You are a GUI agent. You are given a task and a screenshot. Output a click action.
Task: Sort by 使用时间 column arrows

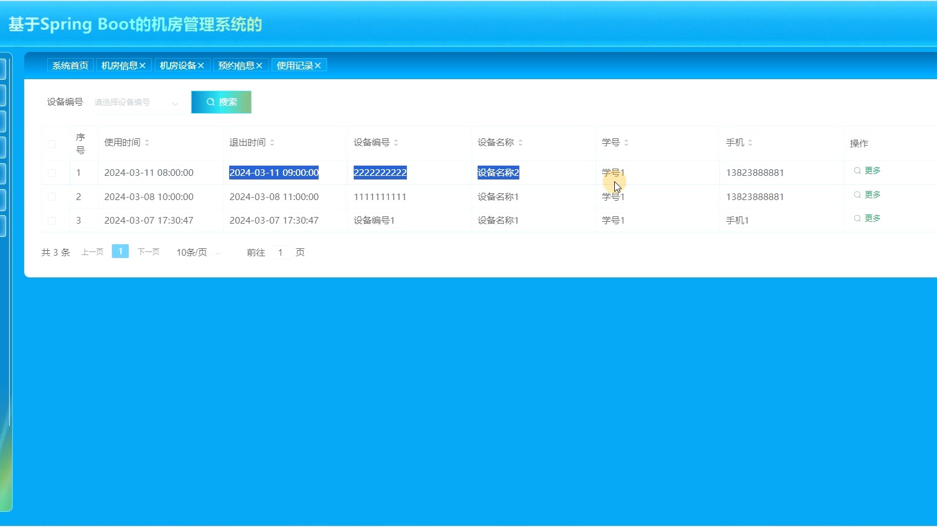coord(147,143)
